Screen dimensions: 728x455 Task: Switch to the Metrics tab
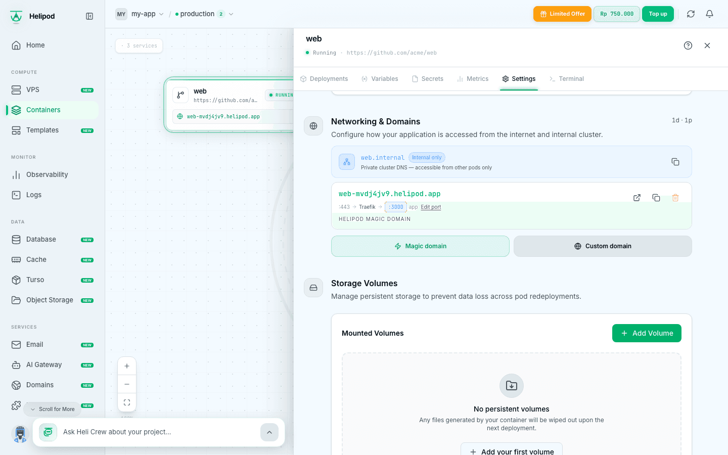(x=473, y=79)
